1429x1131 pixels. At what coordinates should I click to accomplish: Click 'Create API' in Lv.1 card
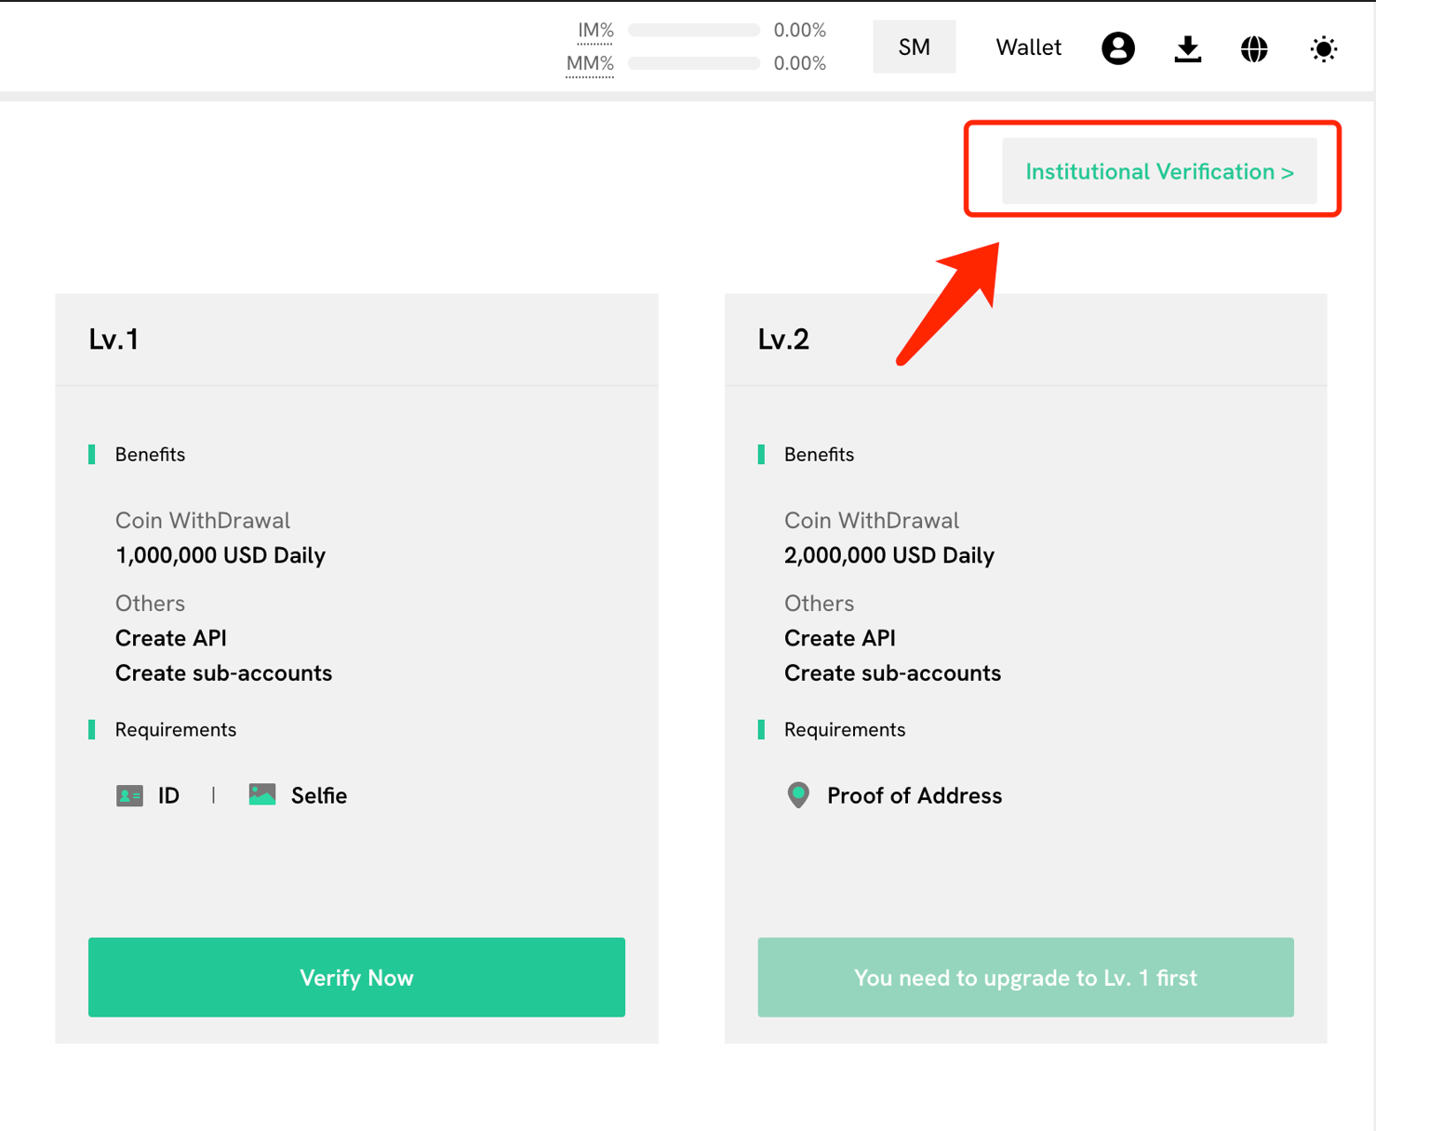click(x=171, y=638)
